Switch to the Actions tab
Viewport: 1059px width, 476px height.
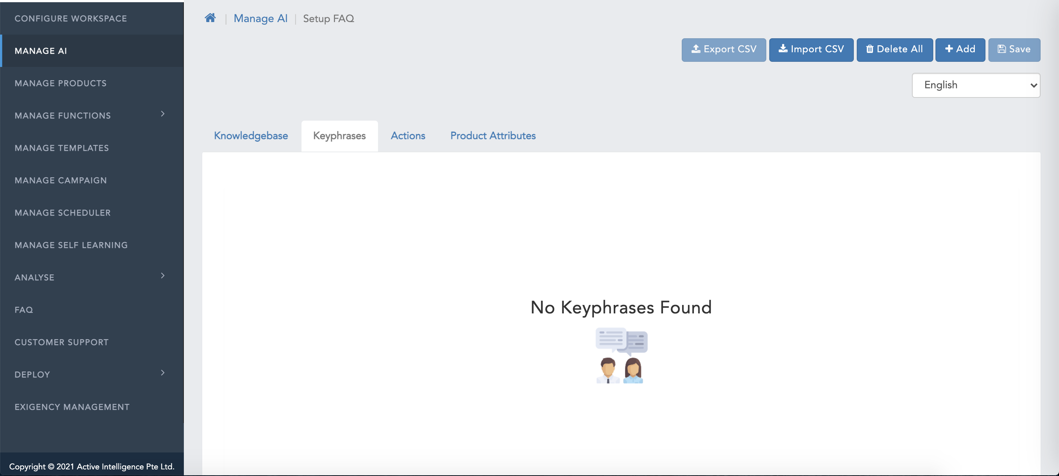(x=408, y=136)
